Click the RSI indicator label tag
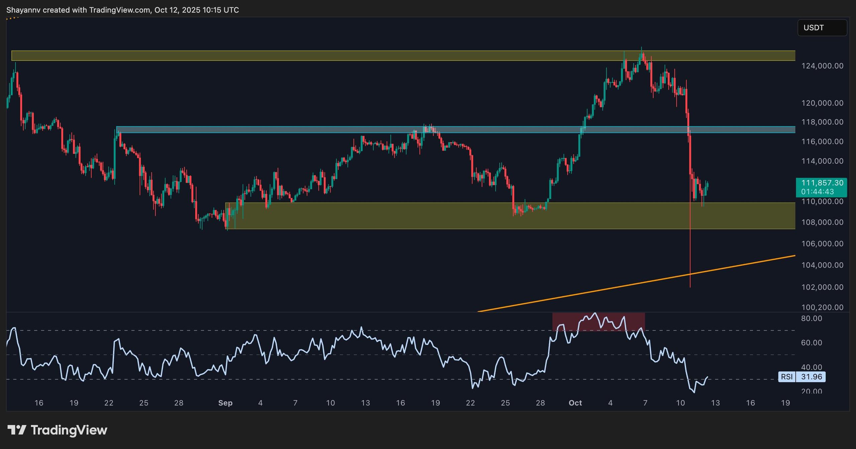The image size is (856, 449). (786, 377)
